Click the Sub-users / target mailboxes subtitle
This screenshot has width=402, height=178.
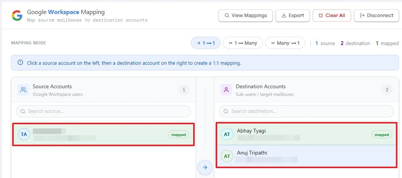click(x=265, y=94)
